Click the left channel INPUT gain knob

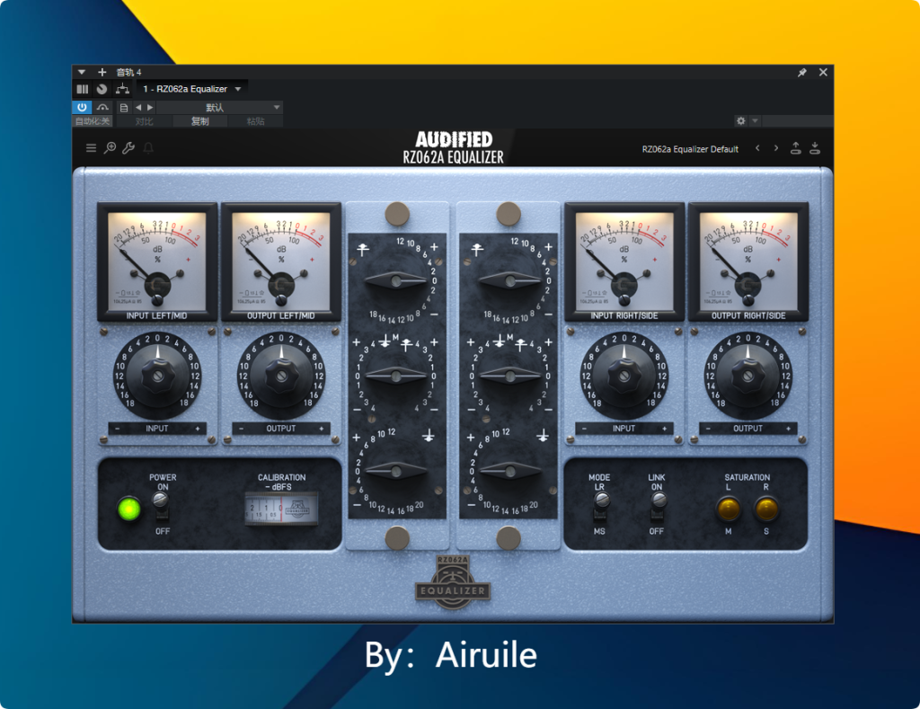pyautogui.click(x=157, y=375)
